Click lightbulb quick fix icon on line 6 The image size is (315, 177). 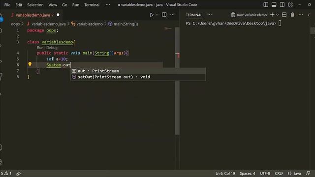(x=30, y=64)
